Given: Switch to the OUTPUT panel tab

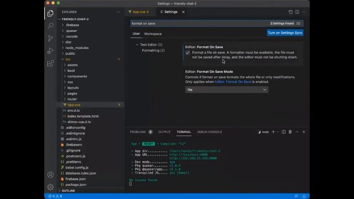Looking at the screenshot, I should (164, 132).
